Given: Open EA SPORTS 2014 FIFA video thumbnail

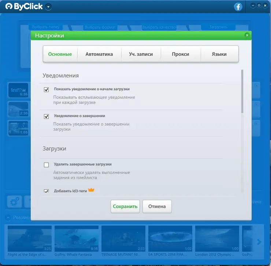Looking at the screenshot, I should [170, 238].
